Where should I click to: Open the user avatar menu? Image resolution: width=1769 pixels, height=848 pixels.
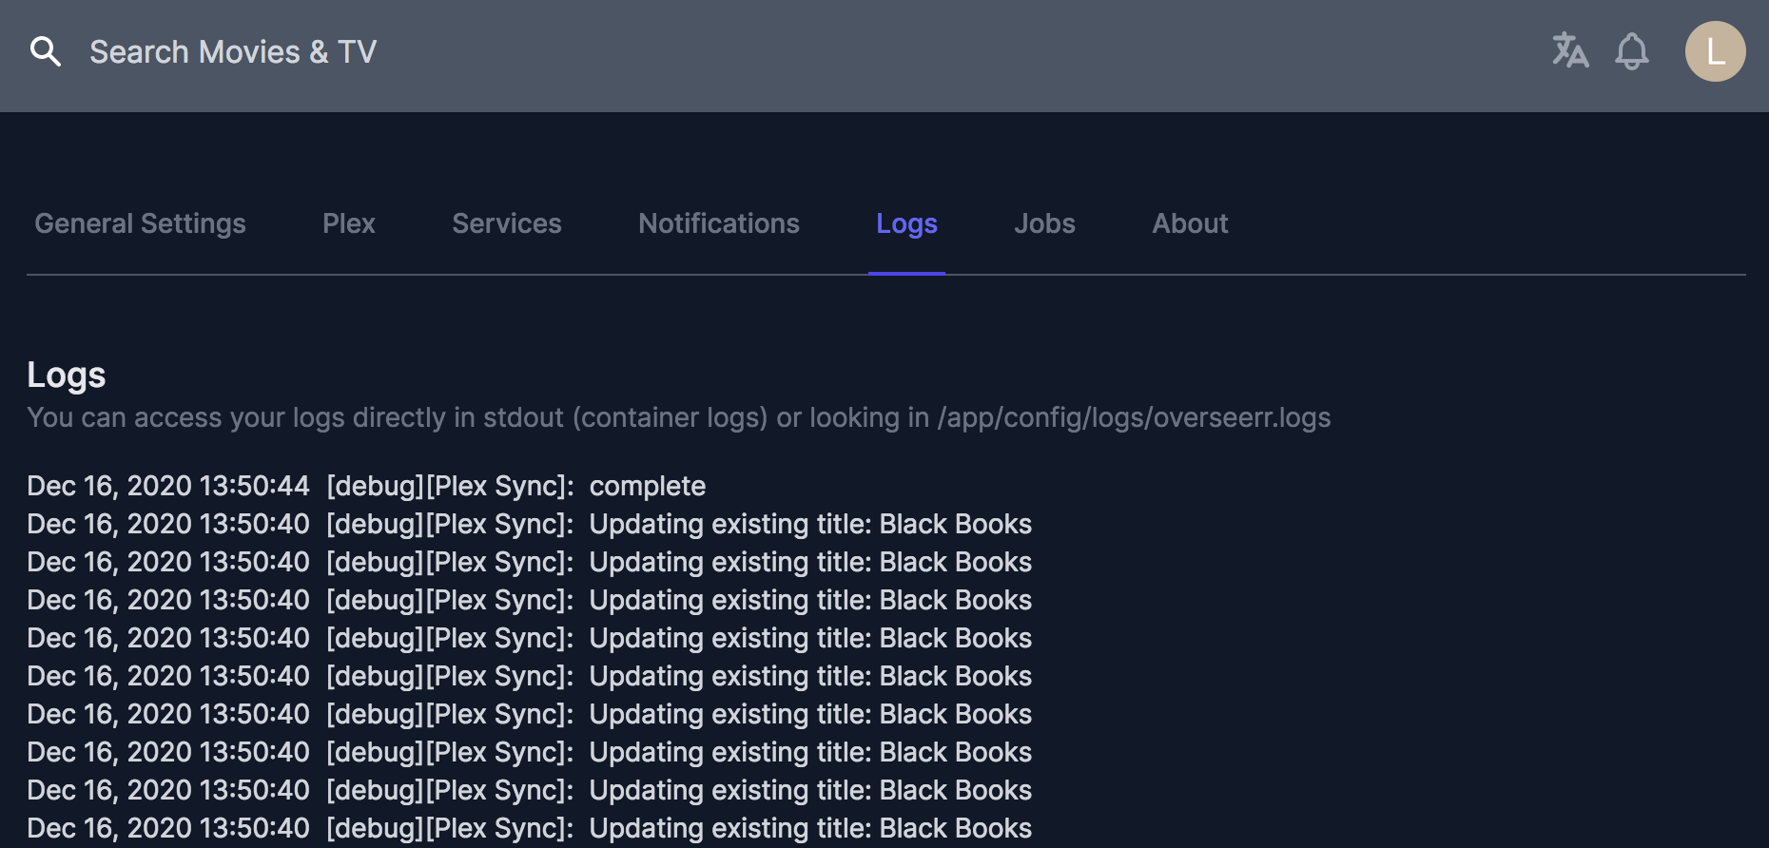point(1715,51)
